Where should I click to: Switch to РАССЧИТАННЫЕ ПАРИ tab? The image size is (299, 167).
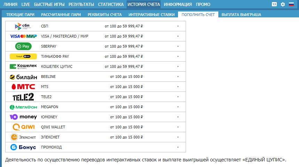pyautogui.click(x=61, y=15)
